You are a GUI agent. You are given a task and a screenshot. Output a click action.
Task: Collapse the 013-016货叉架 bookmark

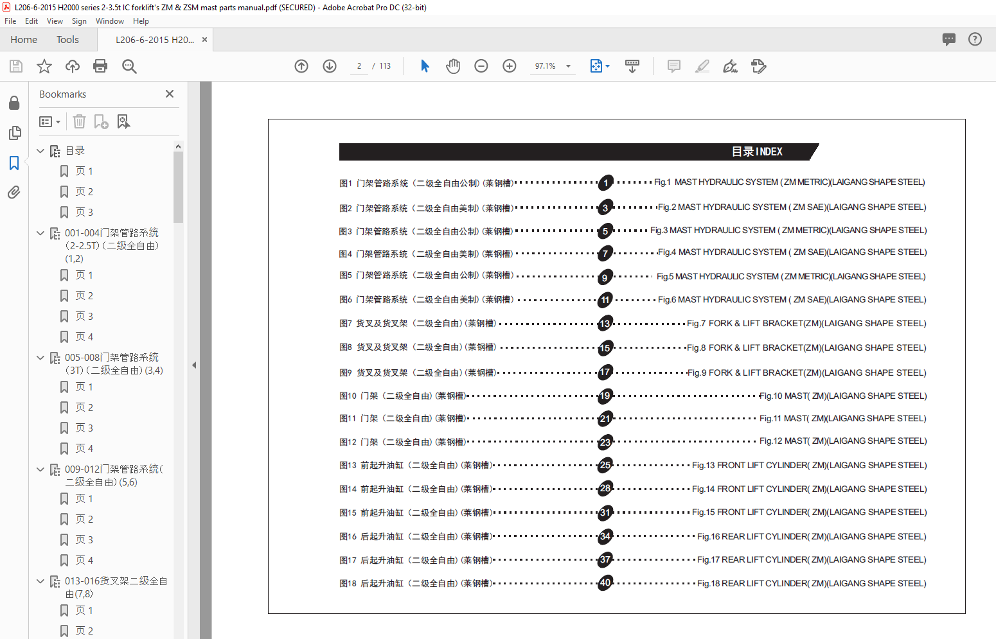(40, 581)
